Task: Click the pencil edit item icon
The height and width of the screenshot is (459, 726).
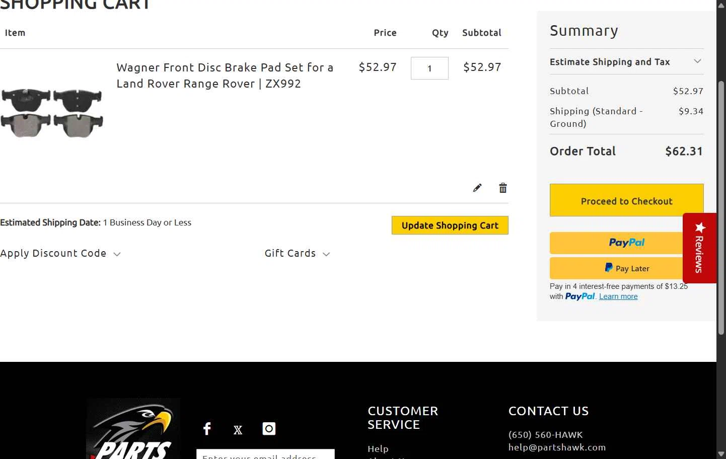Action: pos(477,188)
